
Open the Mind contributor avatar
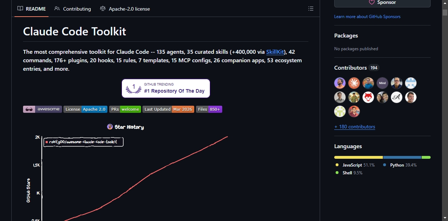pos(382,83)
